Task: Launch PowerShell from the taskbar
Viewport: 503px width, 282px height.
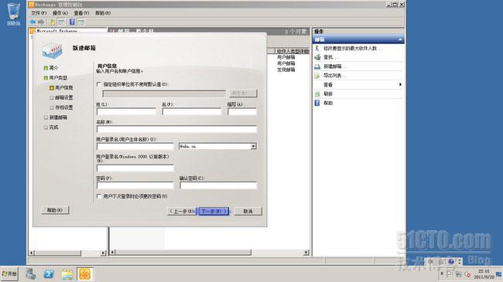Action: 49,274
